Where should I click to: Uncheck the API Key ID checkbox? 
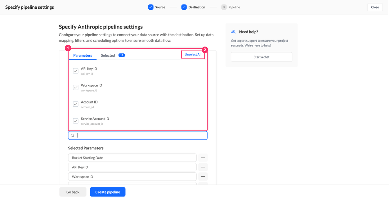pos(75,71)
